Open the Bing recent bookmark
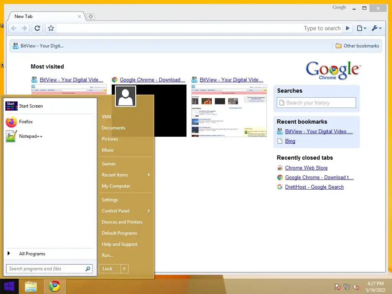 [290, 141]
